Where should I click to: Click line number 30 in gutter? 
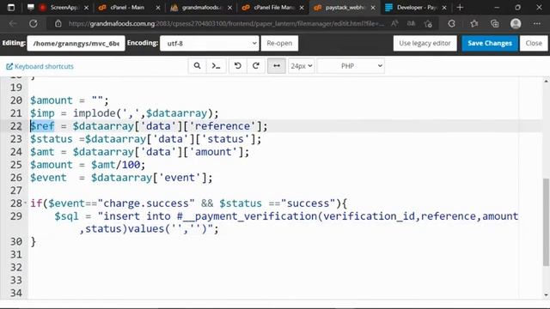[x=15, y=242]
